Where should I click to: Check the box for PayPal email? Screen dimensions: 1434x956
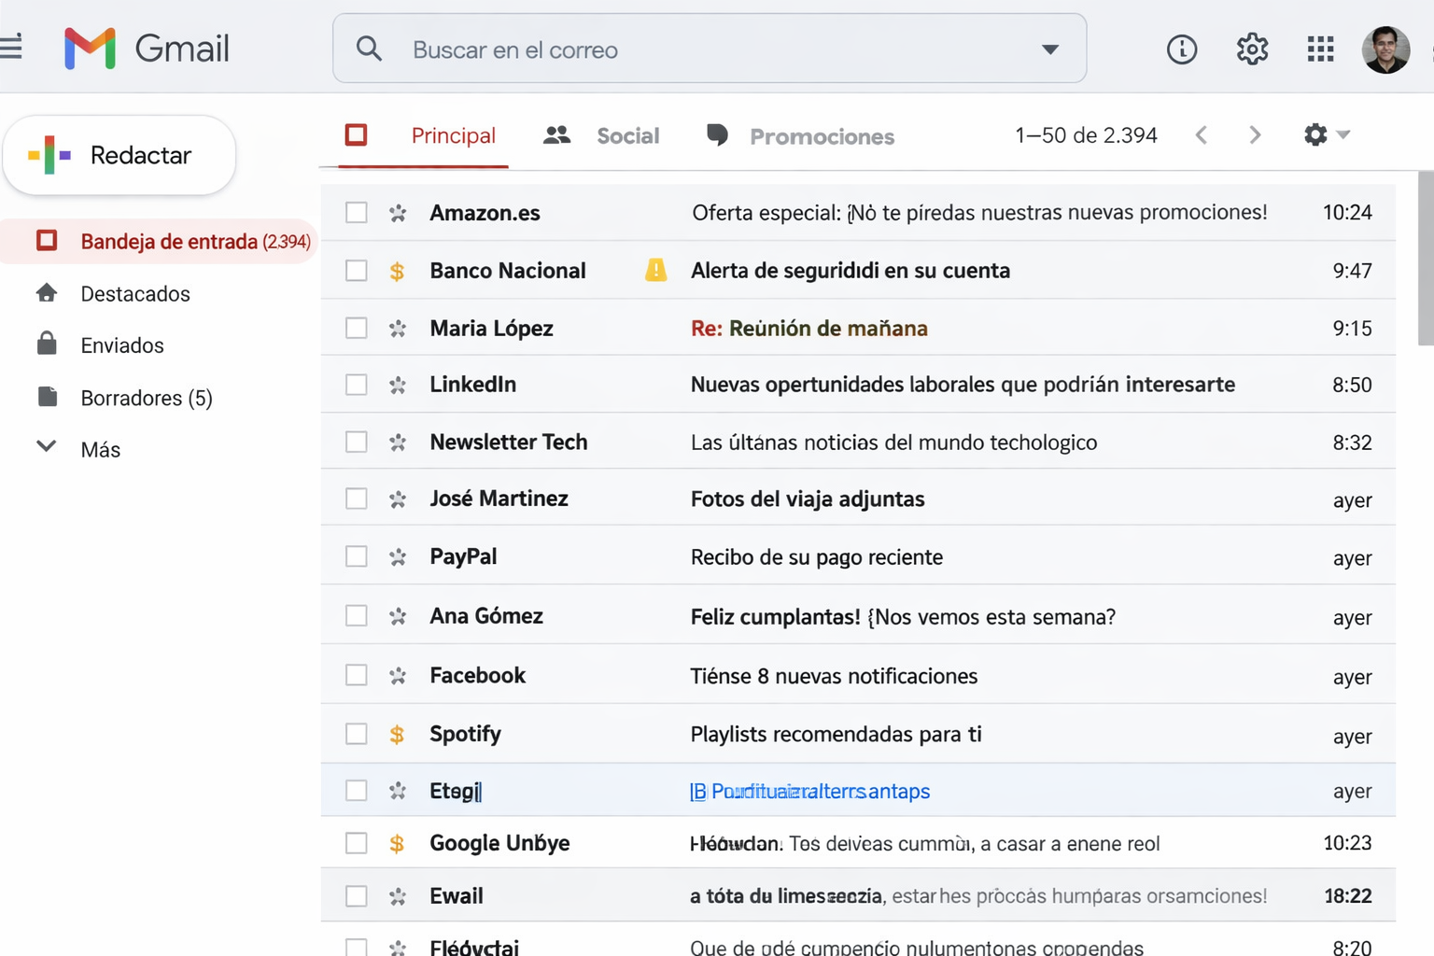coord(357,556)
